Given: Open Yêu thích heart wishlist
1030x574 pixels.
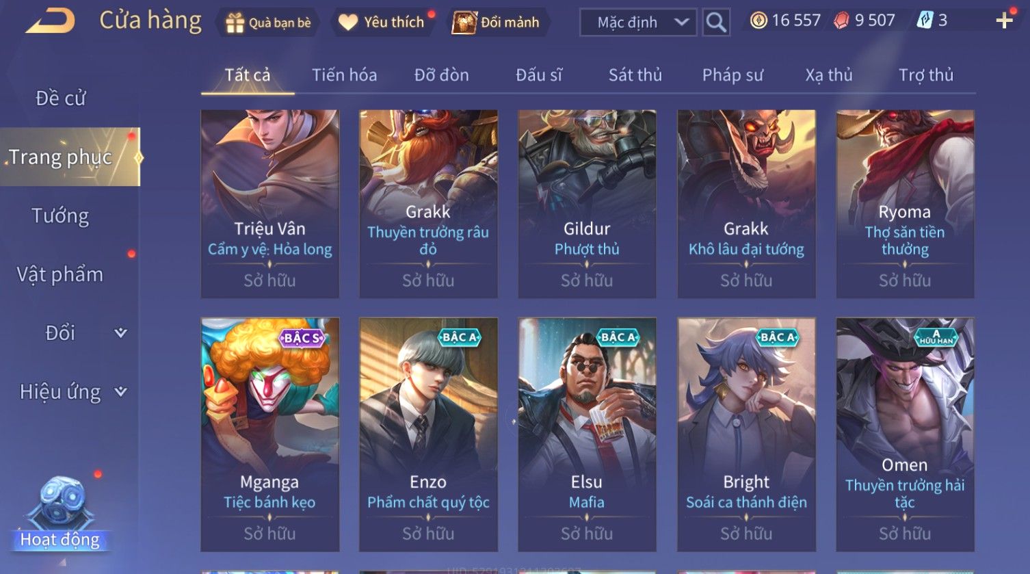Looking at the screenshot, I should coord(348,23).
